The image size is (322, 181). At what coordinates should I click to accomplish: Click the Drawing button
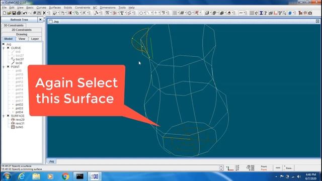pyautogui.click(x=22, y=34)
